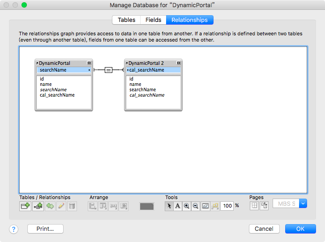Click the Add Table icon
325x242 pixels.
[x=25, y=206]
